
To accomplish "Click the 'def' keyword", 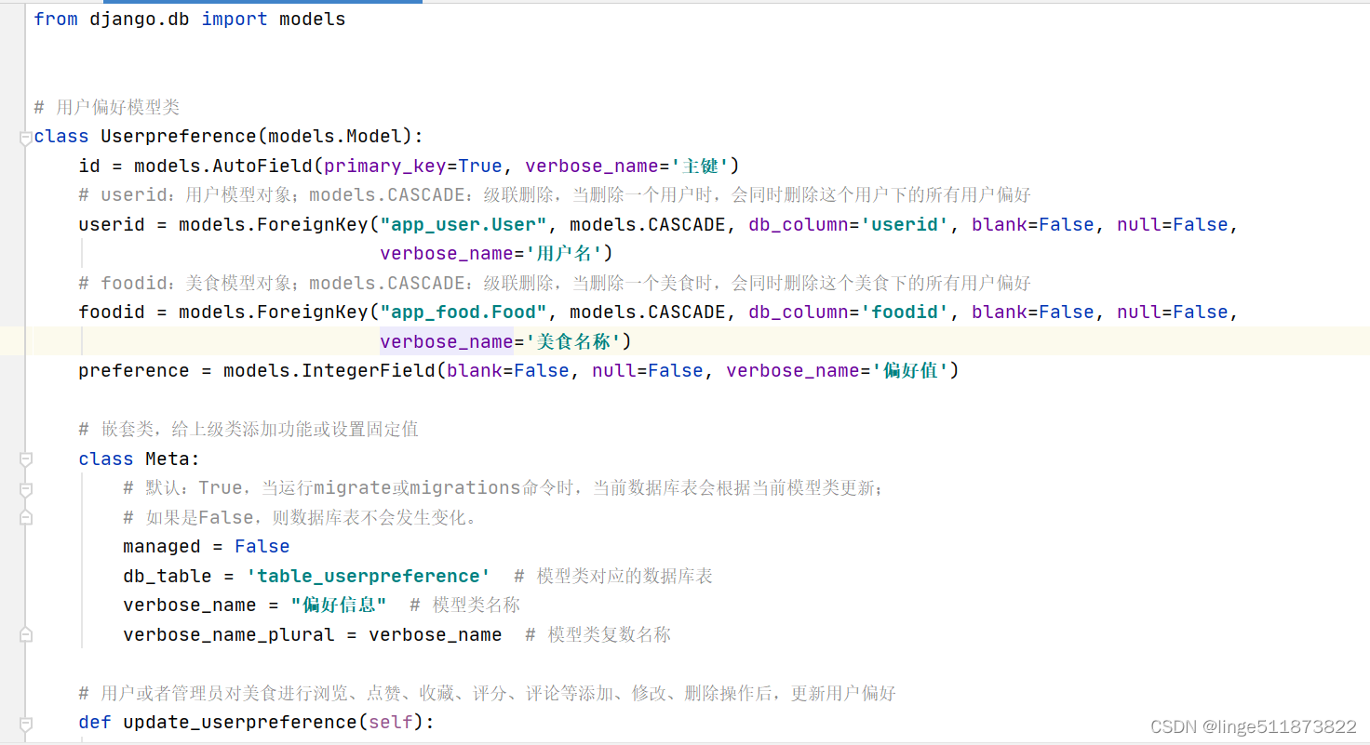I will coord(95,722).
